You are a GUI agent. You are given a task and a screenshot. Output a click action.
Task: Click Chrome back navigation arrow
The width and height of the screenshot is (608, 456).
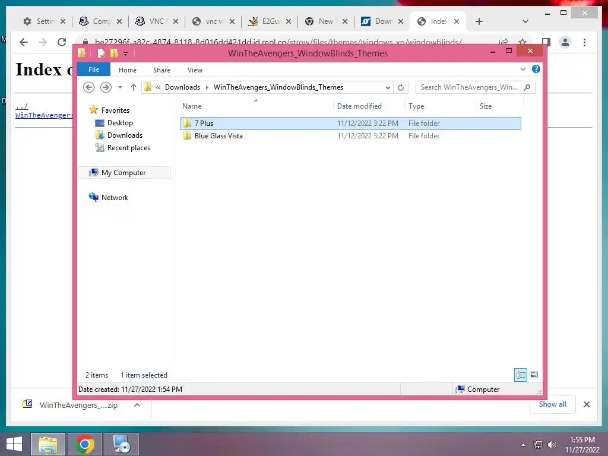(24, 42)
